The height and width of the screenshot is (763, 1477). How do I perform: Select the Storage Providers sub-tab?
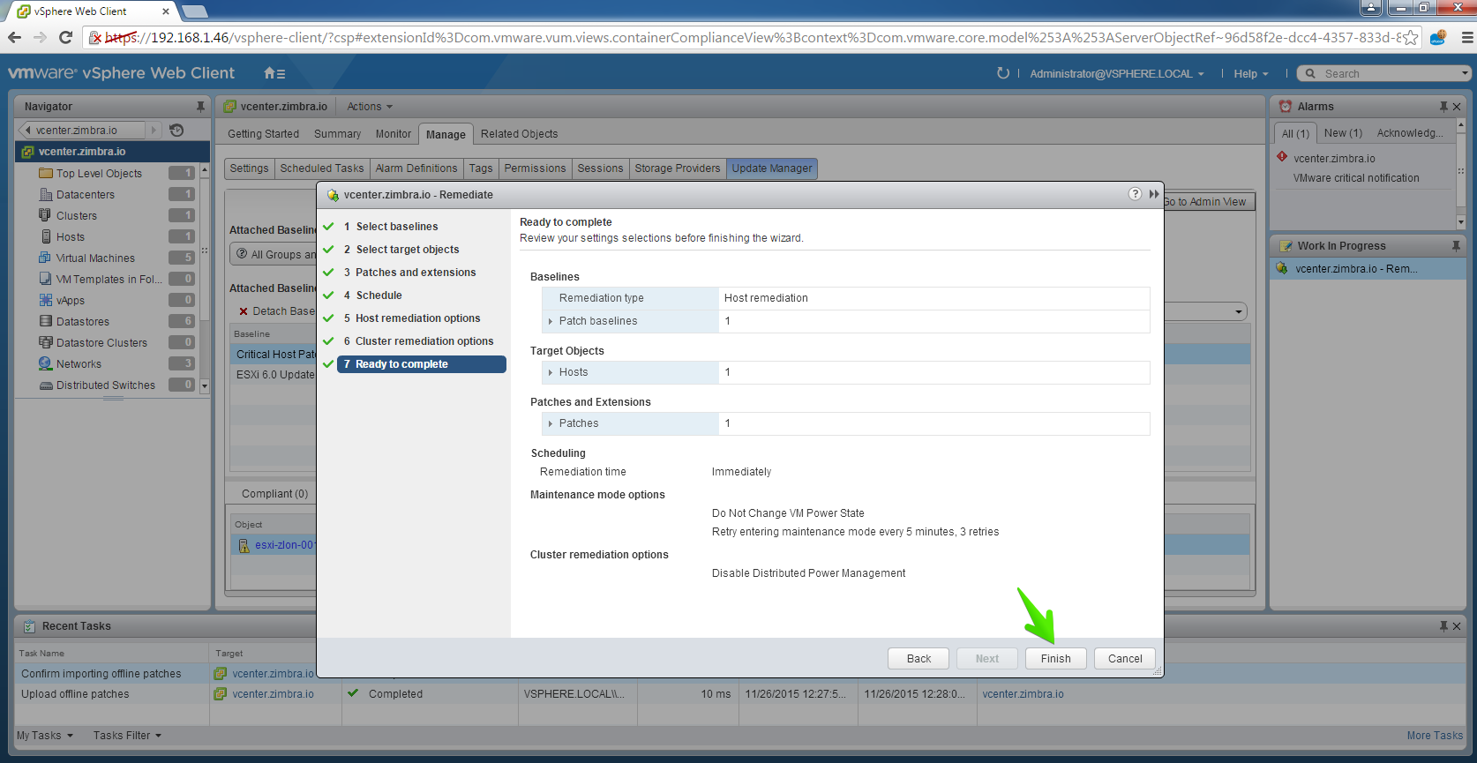[x=678, y=168]
